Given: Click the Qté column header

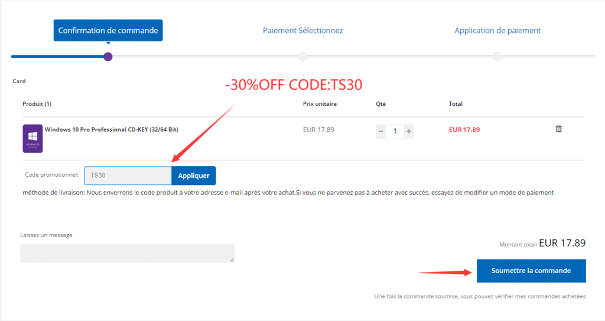Looking at the screenshot, I should pyautogui.click(x=381, y=104).
